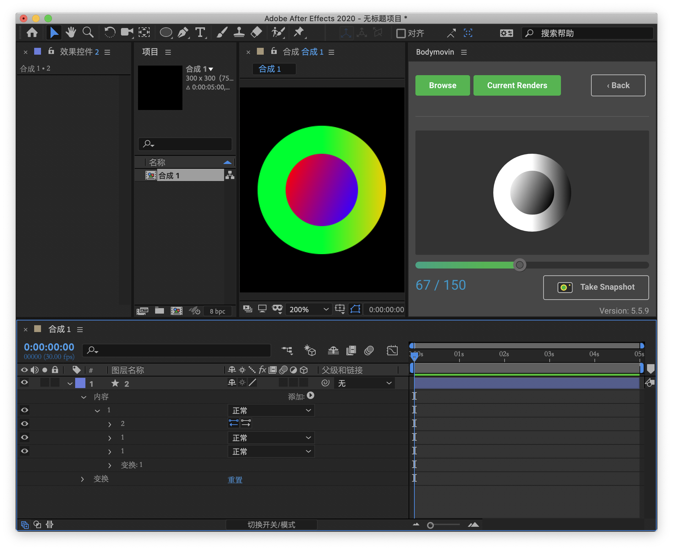
Task: Select the Hand tool
Action: pos(71,32)
